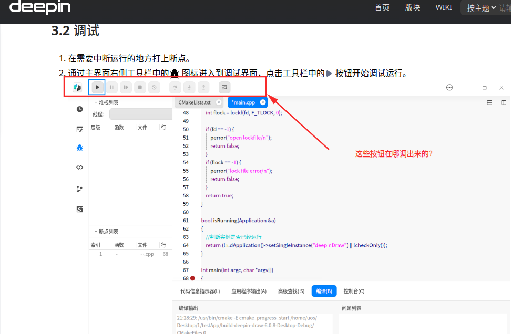Open the 代码信息指示器(L) bottom tab
This screenshot has height=334, width=511.
point(200,291)
